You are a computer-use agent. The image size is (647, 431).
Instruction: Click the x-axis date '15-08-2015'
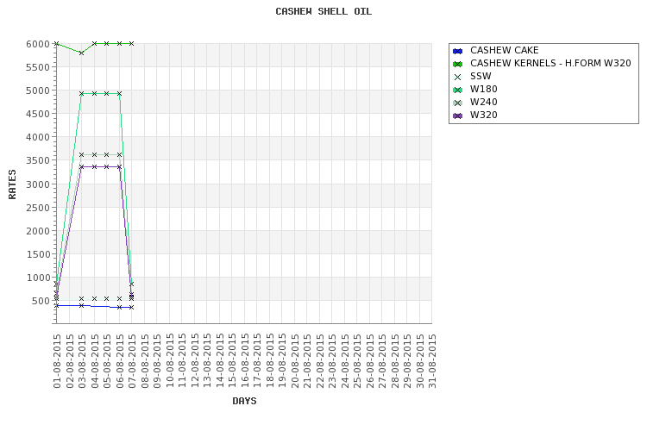point(232,361)
